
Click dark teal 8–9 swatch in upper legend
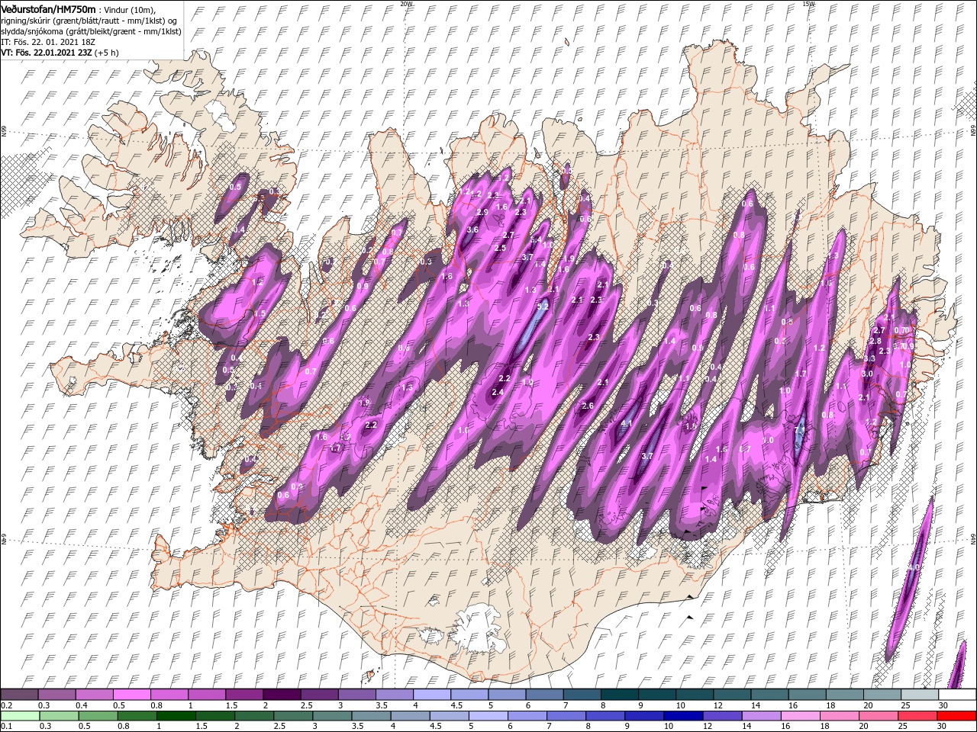point(618,695)
